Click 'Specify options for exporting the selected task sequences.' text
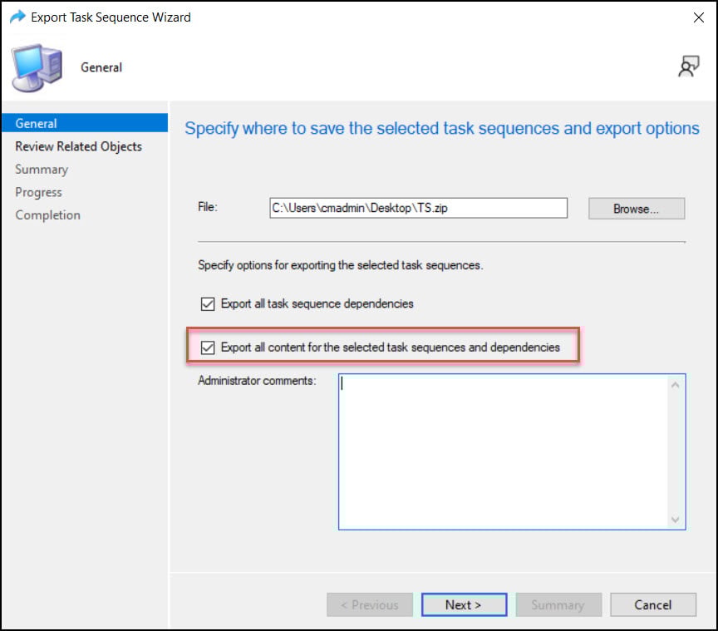The height and width of the screenshot is (631, 718). tap(340, 265)
